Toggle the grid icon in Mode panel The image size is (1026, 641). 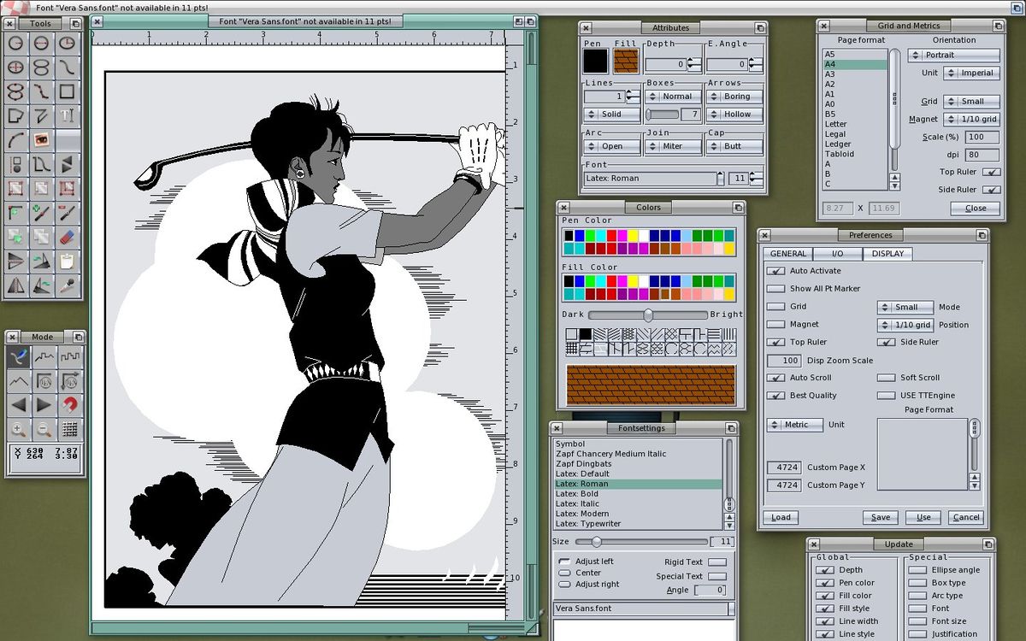70,429
